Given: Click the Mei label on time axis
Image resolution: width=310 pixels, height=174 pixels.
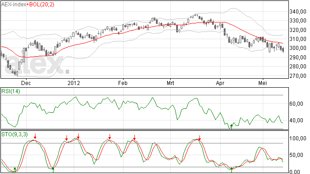Looking at the screenshot, I should point(262,83).
